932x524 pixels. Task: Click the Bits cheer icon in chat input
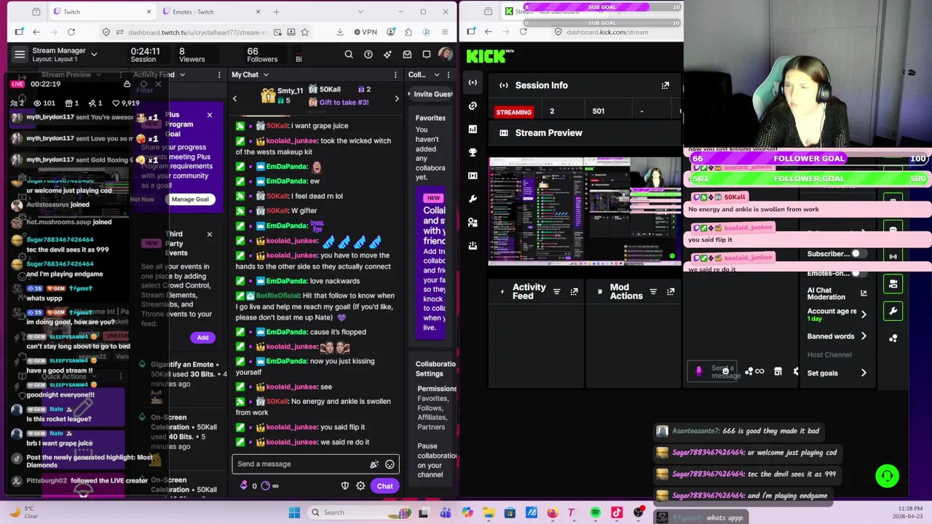click(374, 464)
